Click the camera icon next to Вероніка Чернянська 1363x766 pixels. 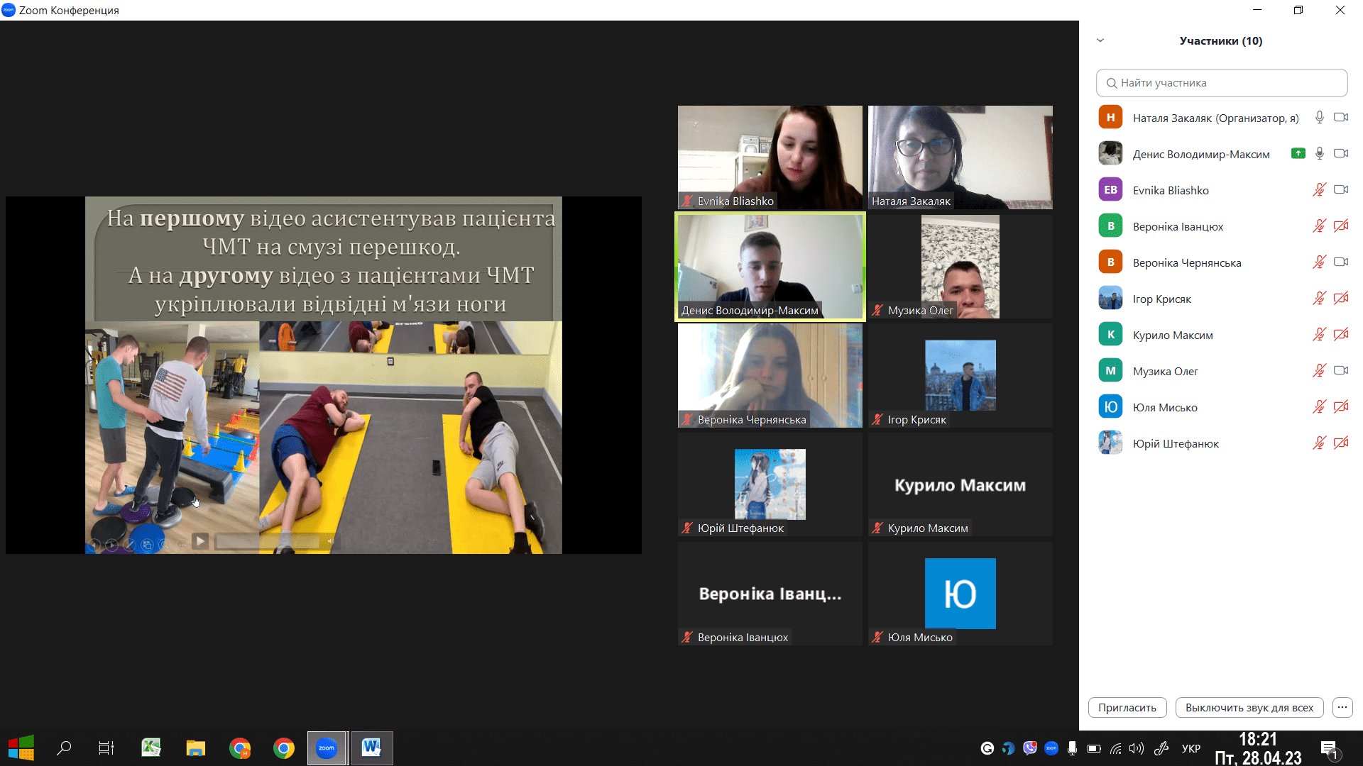(x=1340, y=262)
